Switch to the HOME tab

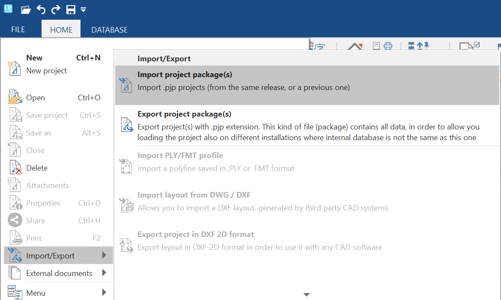tap(61, 30)
